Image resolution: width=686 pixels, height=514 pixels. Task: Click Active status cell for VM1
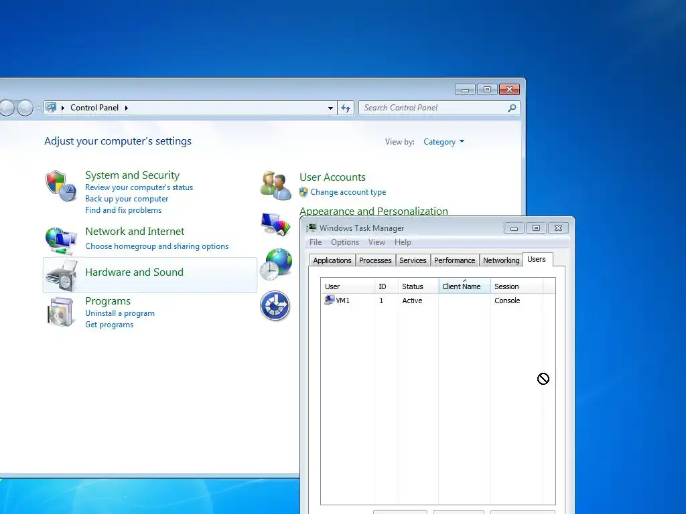tap(412, 301)
